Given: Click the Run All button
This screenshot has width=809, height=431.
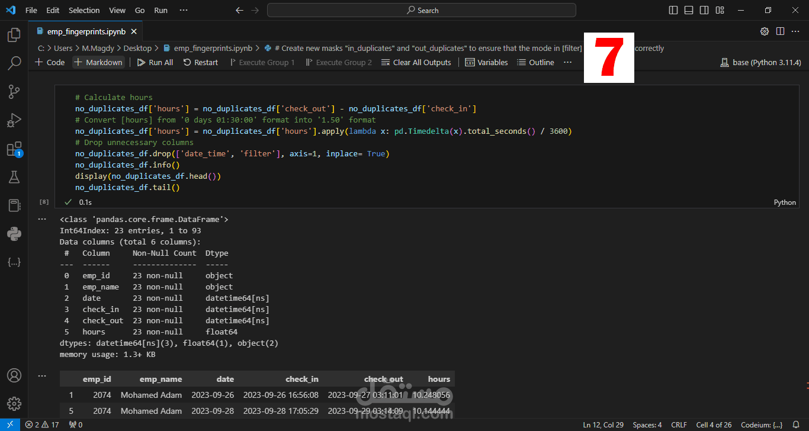Looking at the screenshot, I should tap(154, 62).
